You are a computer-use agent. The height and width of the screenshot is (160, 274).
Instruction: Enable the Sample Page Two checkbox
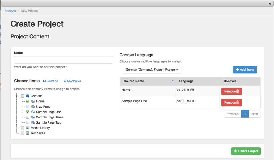point(28,122)
